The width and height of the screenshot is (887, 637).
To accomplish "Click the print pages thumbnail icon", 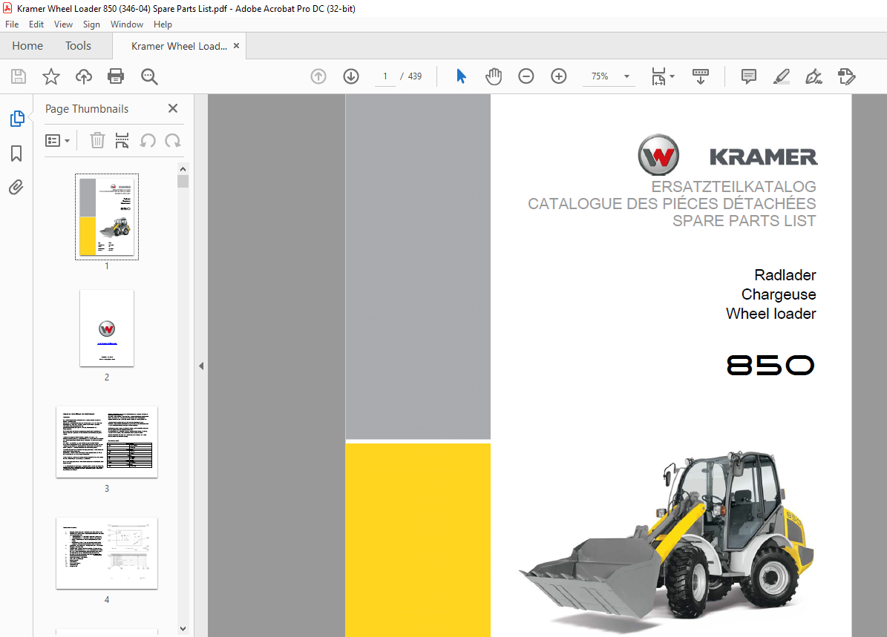I will tap(122, 140).
